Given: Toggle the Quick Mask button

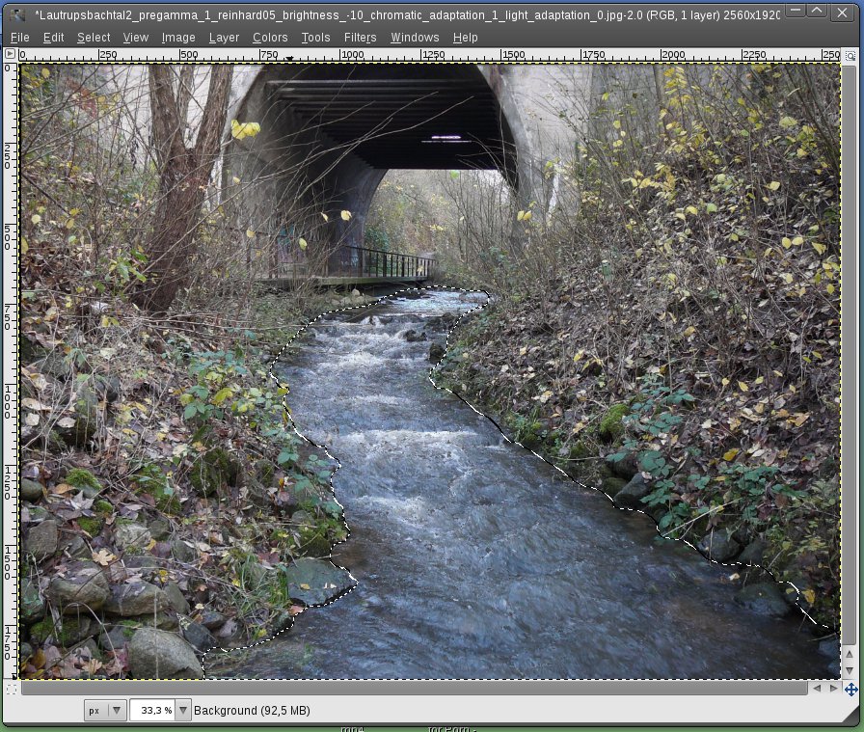Looking at the screenshot, I should coord(11,689).
